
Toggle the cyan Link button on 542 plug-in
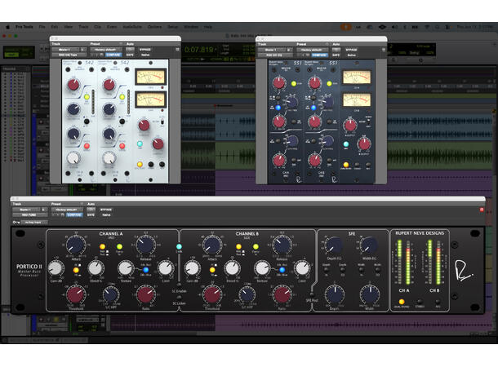pos(140,144)
